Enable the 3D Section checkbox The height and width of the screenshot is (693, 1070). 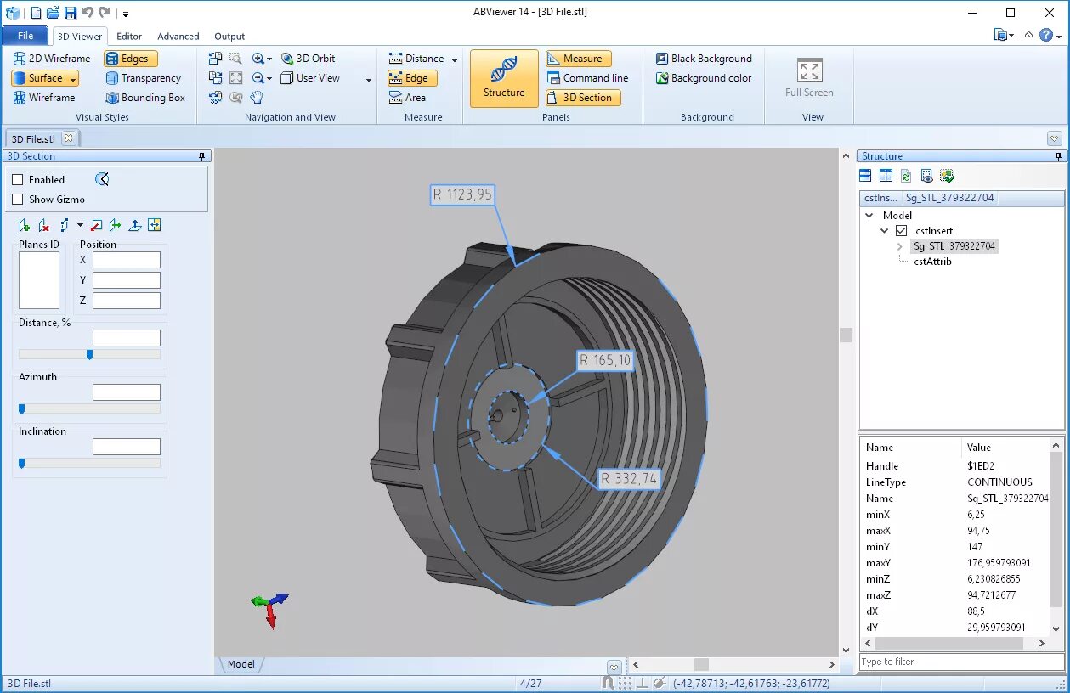[18, 180]
